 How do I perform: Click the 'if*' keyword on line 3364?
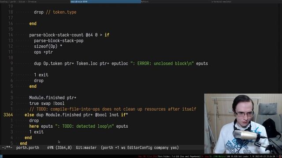coord(124,115)
